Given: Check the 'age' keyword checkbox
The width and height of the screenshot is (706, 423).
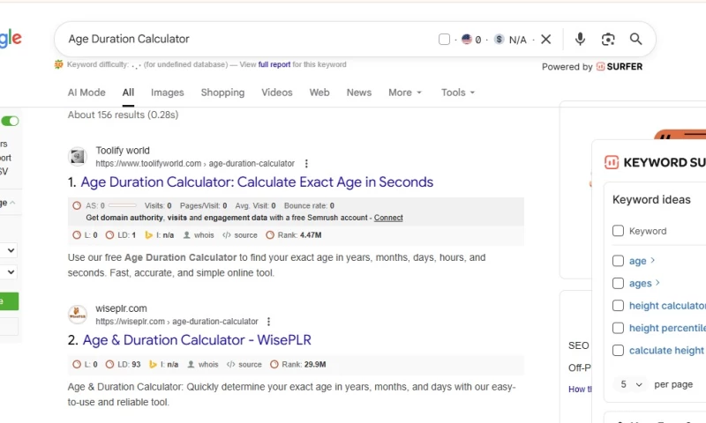Looking at the screenshot, I should [x=619, y=261].
